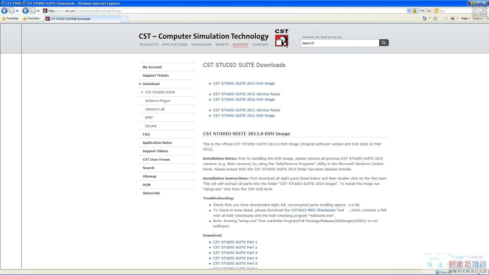
Task: Click the site favicon in the address bar
Action: pyautogui.click(x=45, y=11)
